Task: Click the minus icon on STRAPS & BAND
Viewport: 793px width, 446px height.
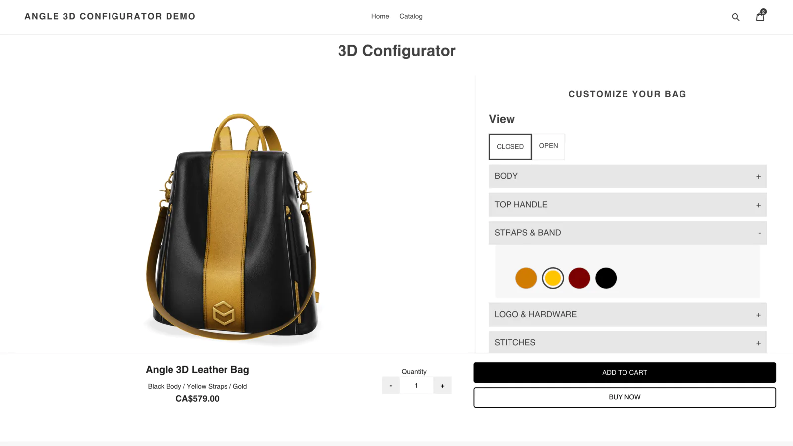Action: 759,233
